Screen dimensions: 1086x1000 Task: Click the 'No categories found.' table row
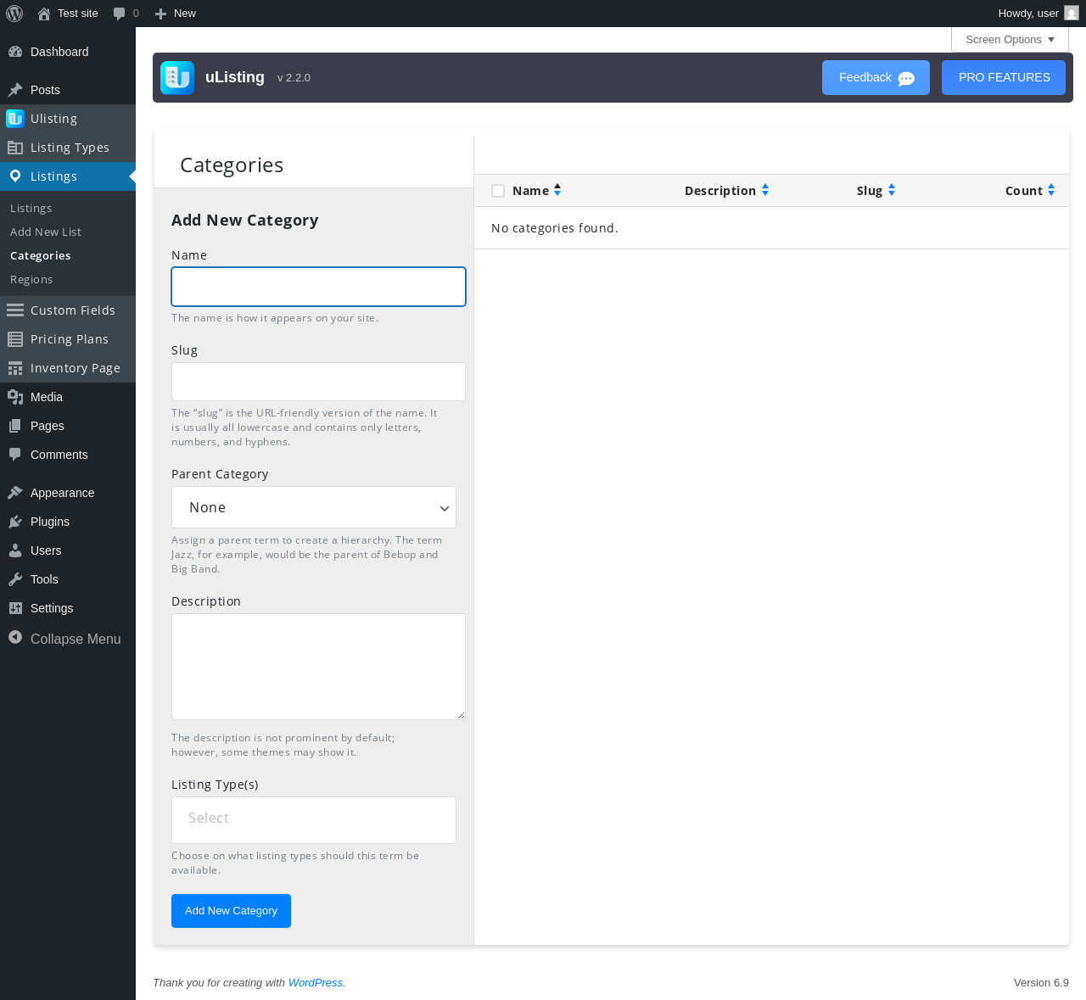[771, 228]
